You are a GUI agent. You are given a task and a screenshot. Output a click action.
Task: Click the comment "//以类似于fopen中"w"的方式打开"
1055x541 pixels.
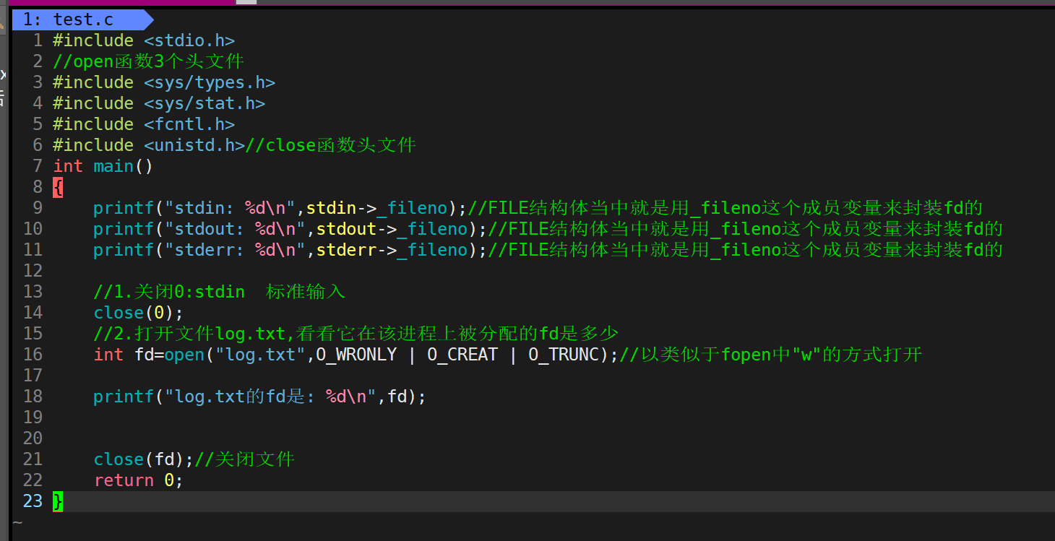pyautogui.click(x=771, y=355)
